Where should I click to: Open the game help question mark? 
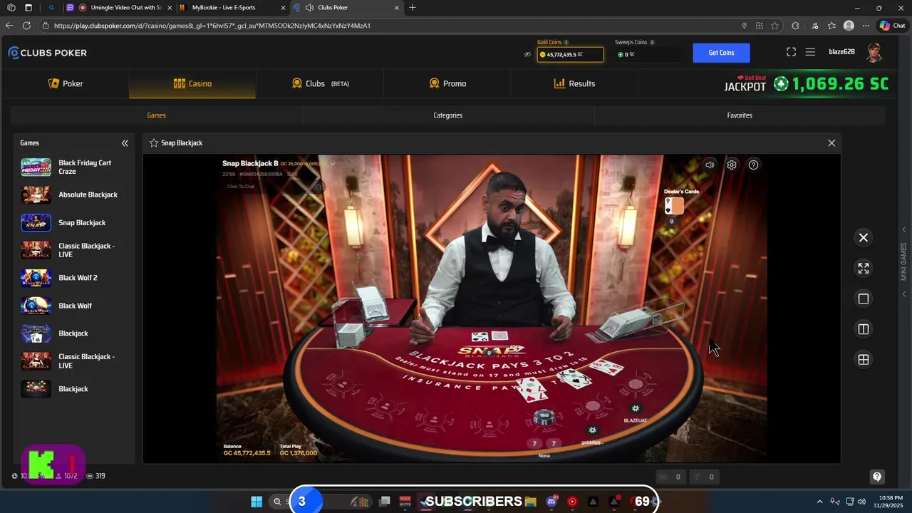753,165
